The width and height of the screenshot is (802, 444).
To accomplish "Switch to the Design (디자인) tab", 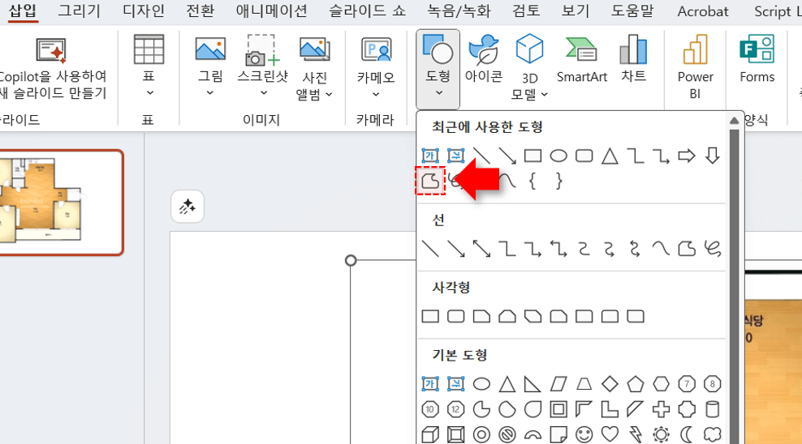I will (143, 11).
